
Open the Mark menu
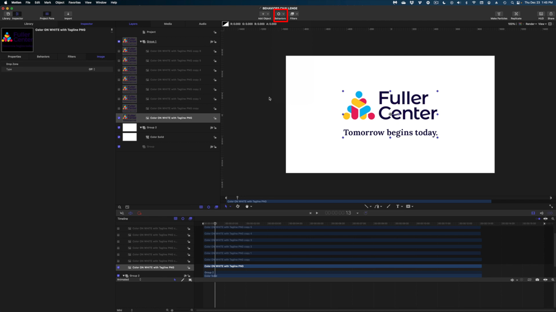pos(47,3)
